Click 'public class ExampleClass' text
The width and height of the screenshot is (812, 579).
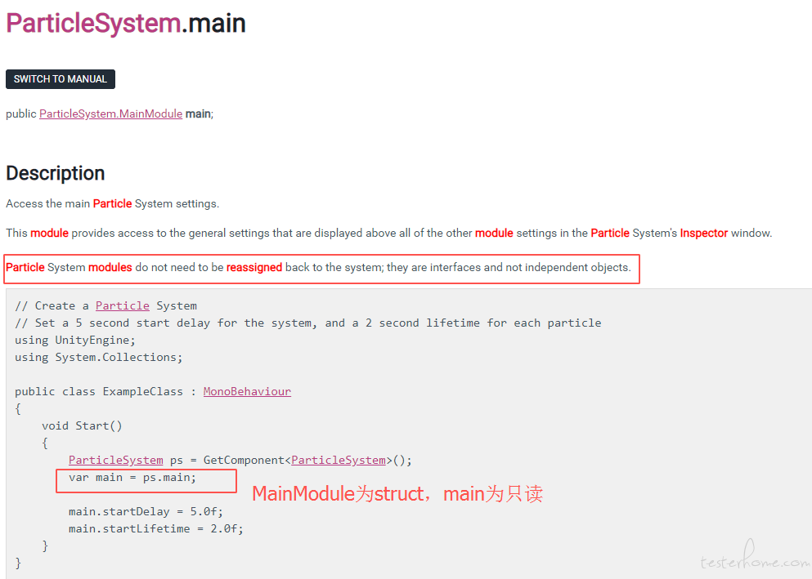pos(99,391)
